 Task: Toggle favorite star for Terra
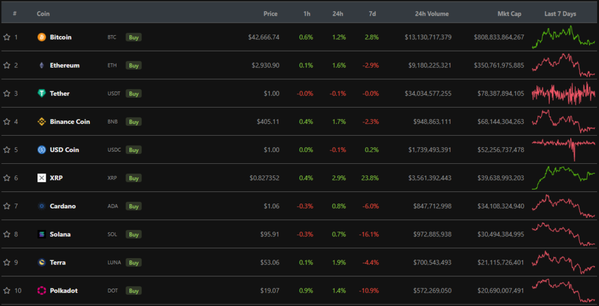point(7,262)
